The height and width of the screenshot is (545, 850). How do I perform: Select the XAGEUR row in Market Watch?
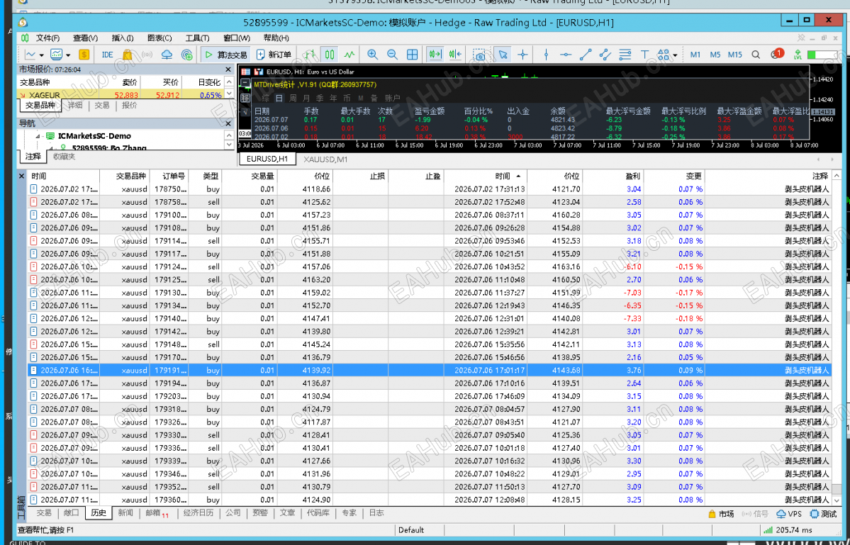pos(121,95)
